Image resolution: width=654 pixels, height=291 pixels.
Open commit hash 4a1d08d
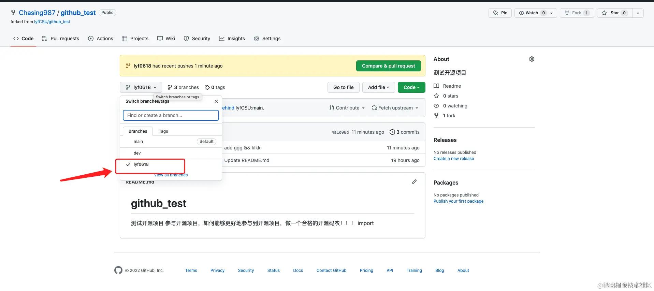click(x=340, y=132)
